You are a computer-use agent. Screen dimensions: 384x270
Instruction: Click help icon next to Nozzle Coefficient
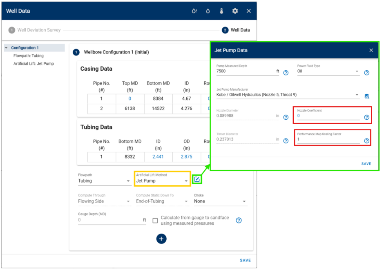click(367, 117)
